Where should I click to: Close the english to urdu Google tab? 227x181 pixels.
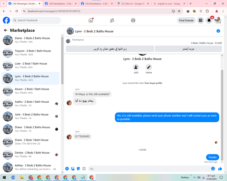(x=184, y=4)
